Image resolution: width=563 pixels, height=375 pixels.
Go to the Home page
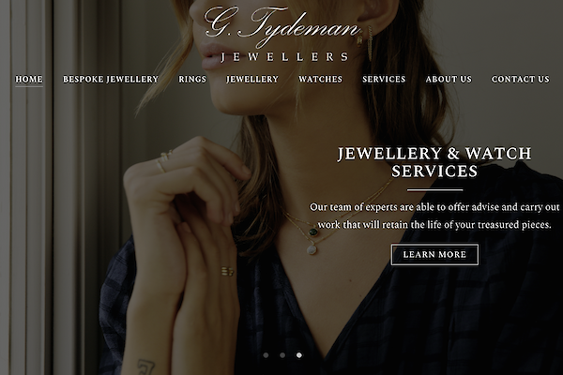29,79
